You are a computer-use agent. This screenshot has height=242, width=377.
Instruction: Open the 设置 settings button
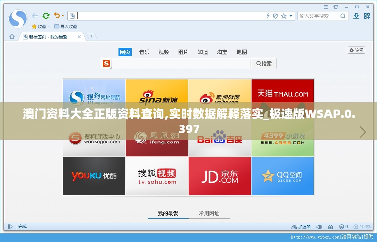pyautogui.click(x=356, y=50)
